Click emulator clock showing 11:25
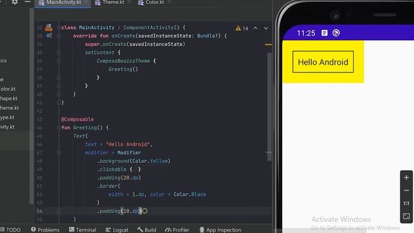The image size is (414, 233). click(306, 33)
